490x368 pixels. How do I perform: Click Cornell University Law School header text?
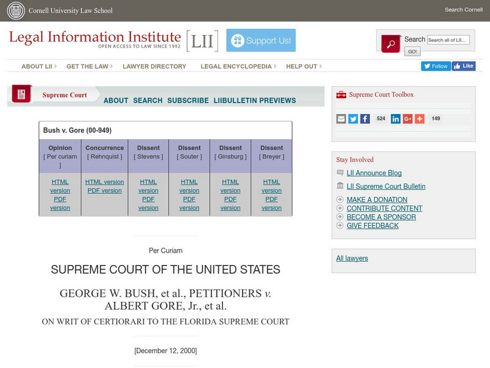[x=70, y=10]
